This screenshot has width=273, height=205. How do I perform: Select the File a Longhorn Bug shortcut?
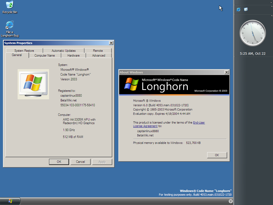pyautogui.click(x=10, y=29)
